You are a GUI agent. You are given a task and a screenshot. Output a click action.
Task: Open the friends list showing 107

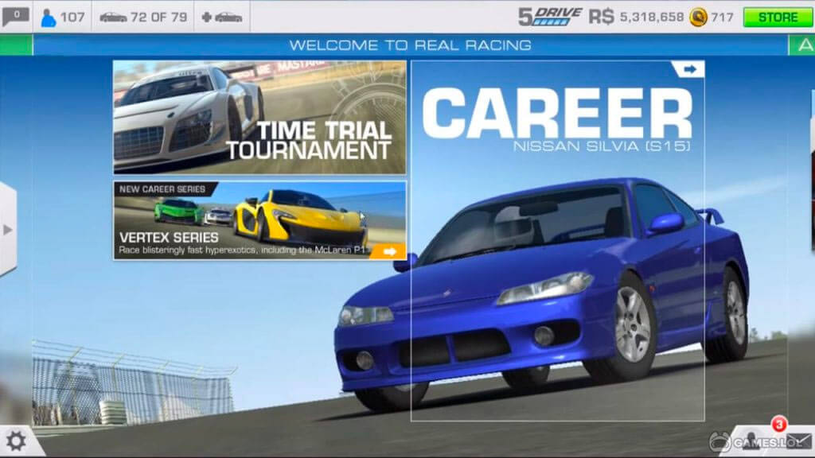[x=63, y=17]
